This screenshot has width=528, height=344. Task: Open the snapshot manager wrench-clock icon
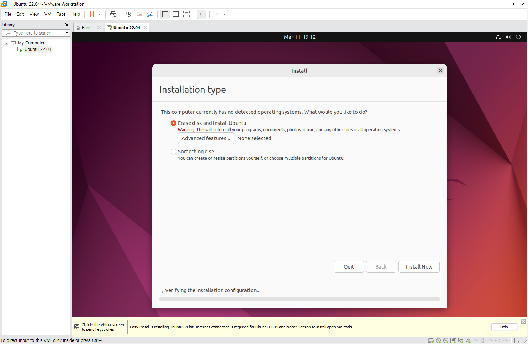pos(150,14)
